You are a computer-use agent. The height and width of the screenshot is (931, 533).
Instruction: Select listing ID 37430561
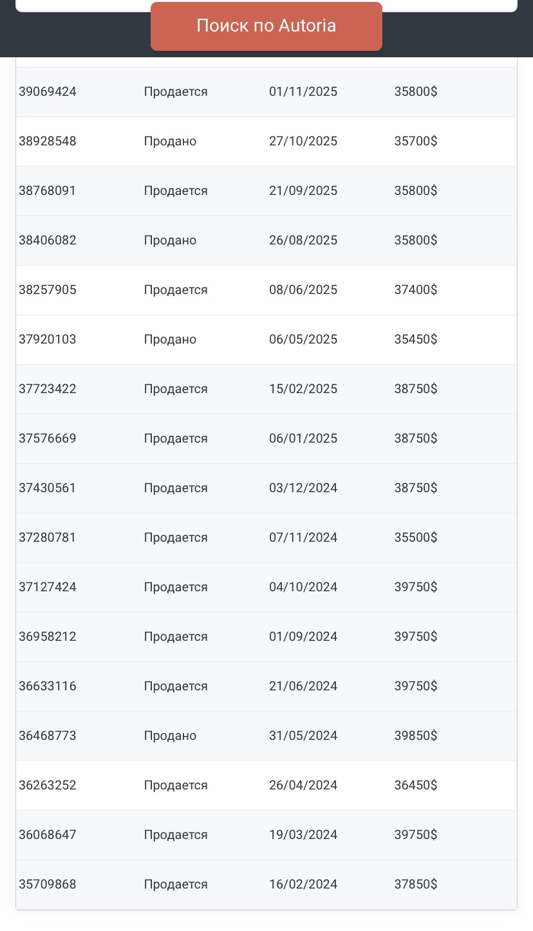point(48,488)
